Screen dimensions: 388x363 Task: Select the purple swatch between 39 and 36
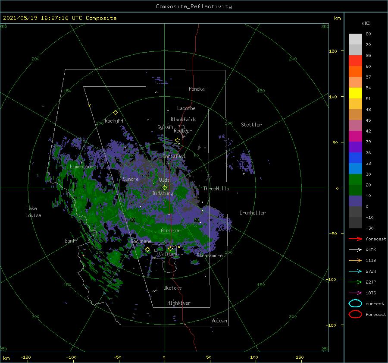pos(355,147)
